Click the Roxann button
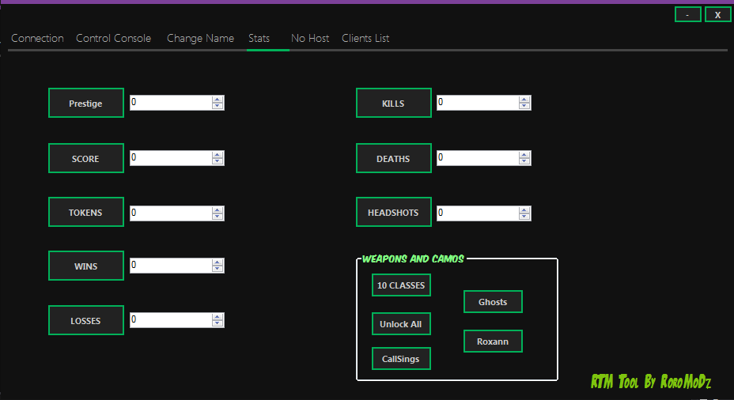Image resolution: width=734 pixels, height=400 pixels. tap(493, 342)
